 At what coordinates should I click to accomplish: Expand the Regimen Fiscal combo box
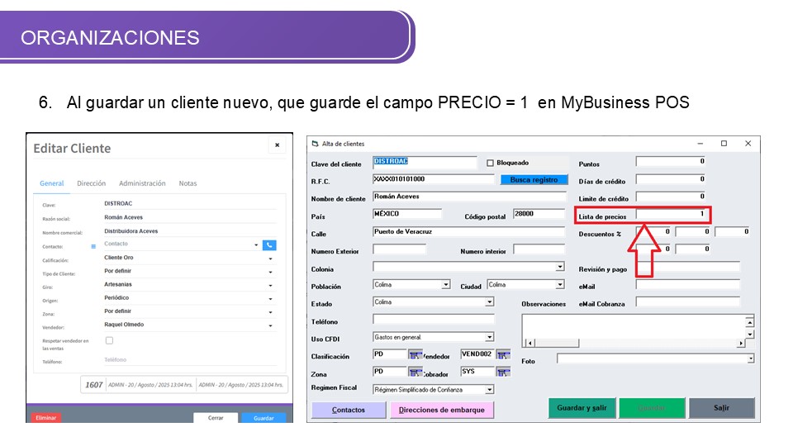click(489, 390)
